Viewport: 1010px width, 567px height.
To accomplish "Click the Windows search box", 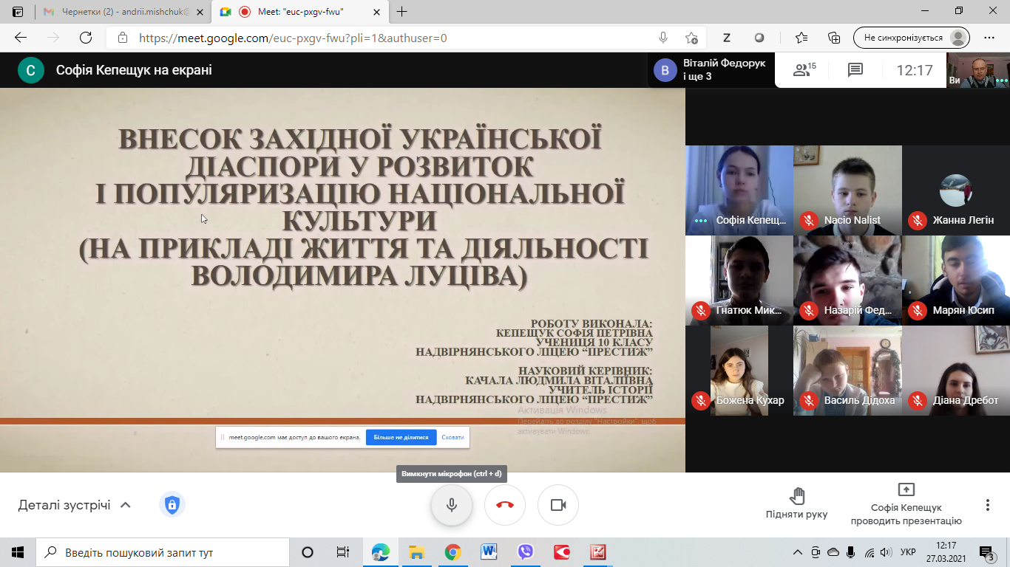I will point(163,552).
